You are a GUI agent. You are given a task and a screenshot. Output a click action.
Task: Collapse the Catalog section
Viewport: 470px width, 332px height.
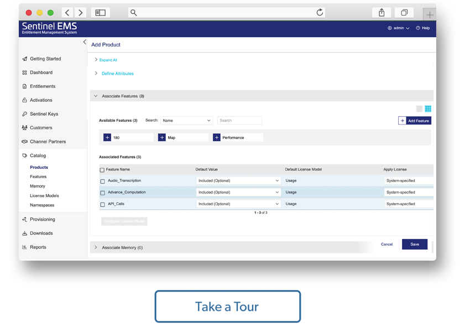click(34, 155)
